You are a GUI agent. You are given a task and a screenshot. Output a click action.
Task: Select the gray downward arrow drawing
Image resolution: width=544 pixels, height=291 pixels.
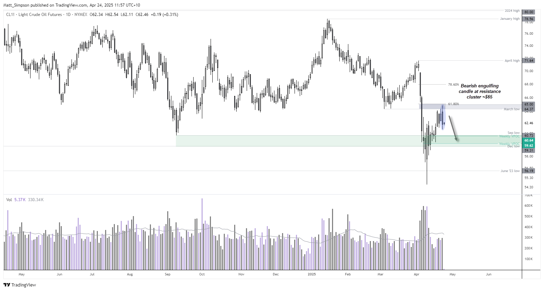(453, 128)
